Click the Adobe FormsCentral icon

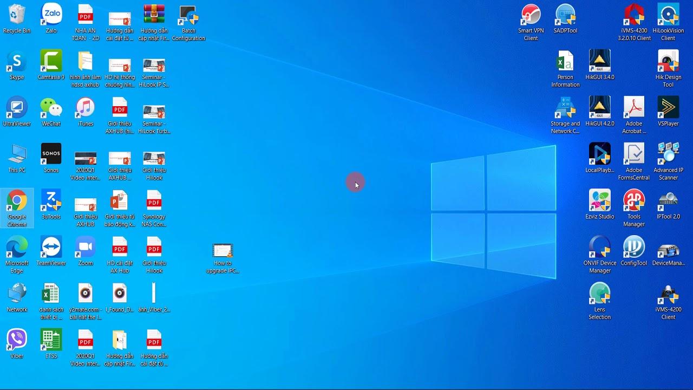pyautogui.click(x=634, y=162)
